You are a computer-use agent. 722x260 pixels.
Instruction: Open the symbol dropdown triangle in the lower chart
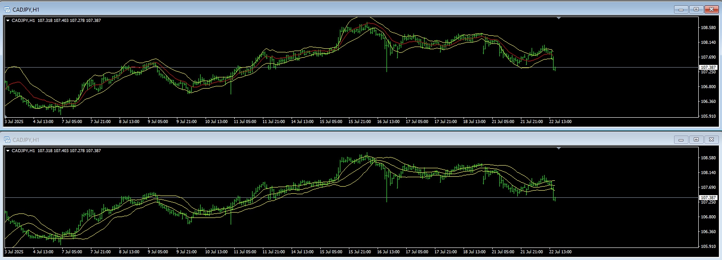coord(8,151)
